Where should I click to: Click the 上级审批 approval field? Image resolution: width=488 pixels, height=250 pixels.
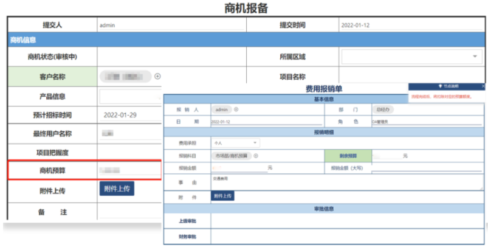[347, 221]
